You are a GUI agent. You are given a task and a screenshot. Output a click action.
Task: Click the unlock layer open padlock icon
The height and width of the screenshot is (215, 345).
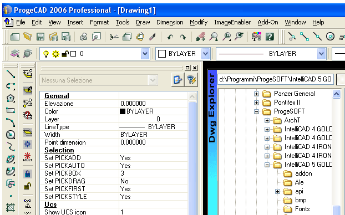point(28,186)
